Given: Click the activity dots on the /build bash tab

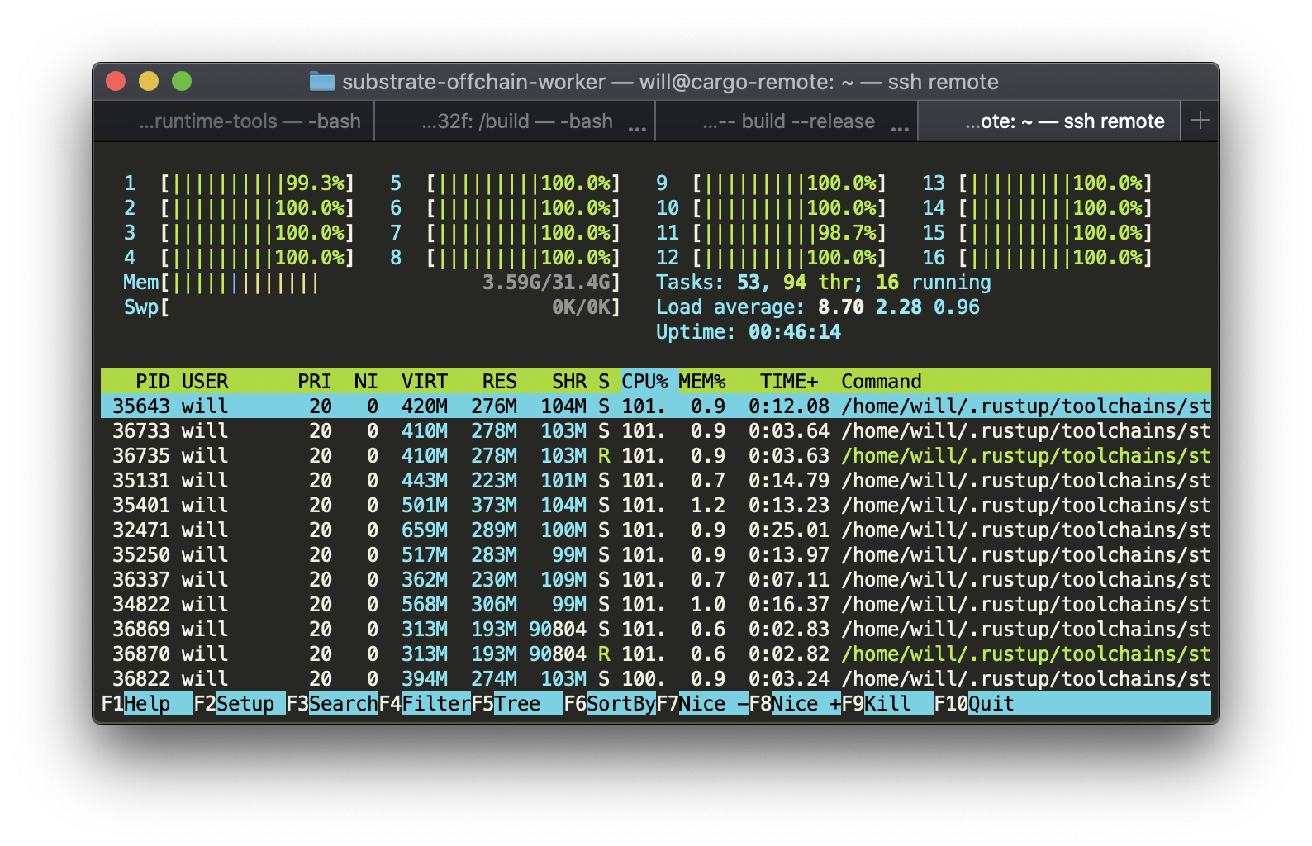Looking at the screenshot, I should pos(637,129).
